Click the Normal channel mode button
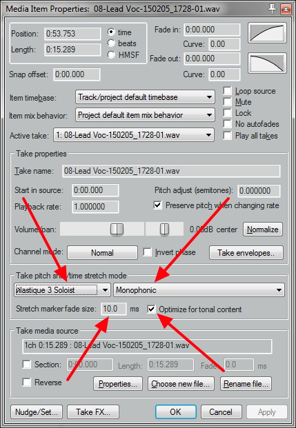This screenshot has width=296, height=428. (103, 252)
